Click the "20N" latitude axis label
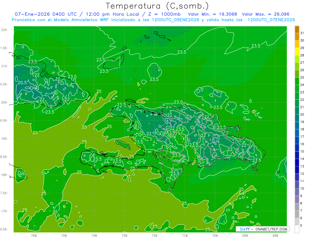 [x=4, y=102]
